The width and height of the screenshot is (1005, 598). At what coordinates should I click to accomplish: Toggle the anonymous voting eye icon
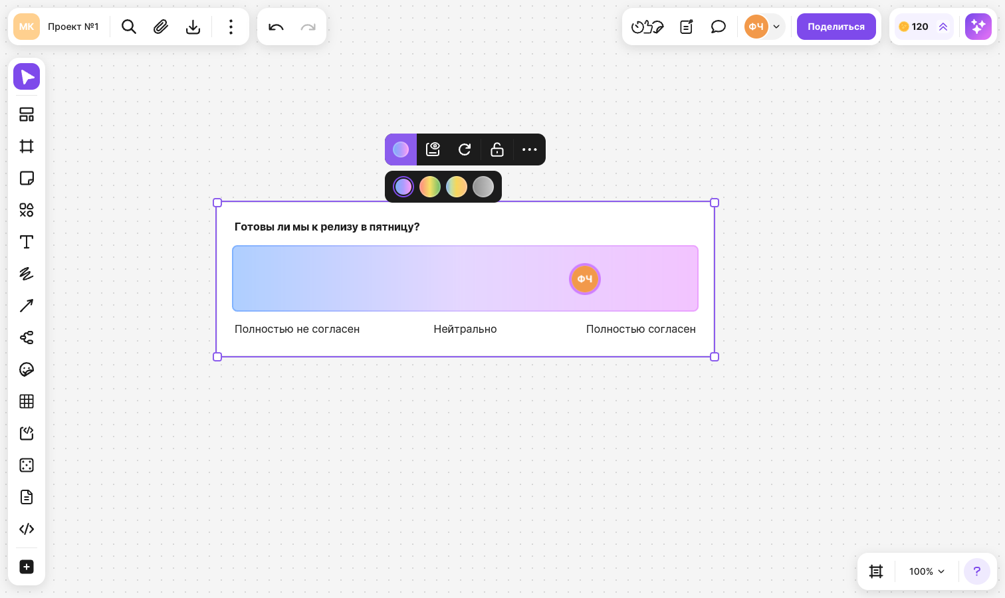click(x=433, y=149)
